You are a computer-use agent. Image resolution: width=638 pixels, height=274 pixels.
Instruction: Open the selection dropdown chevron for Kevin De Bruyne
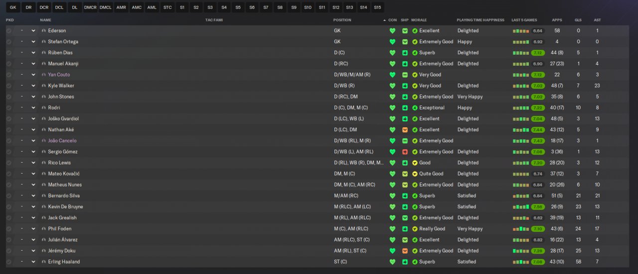33,207
